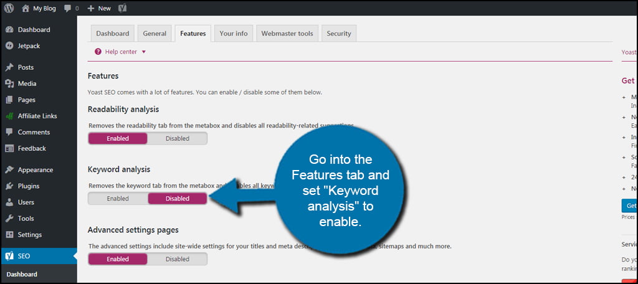Set Readability analysis to Enabled
This screenshot has height=284, width=638.
118,138
